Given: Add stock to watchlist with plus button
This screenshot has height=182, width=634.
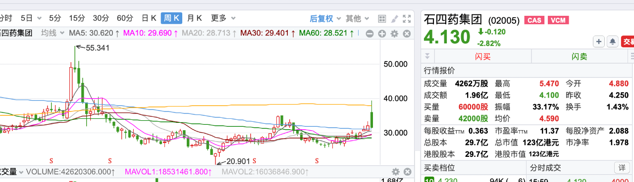Looking at the screenshot, I should 599,41.
